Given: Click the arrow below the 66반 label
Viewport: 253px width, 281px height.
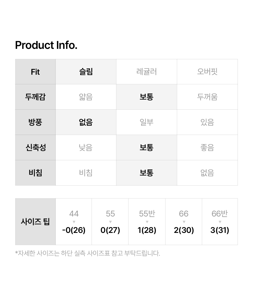Looking at the screenshot, I should [x=220, y=222].
